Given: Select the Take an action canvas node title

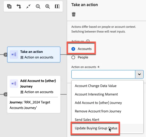Looking at the screenshot, I should 32,52.
